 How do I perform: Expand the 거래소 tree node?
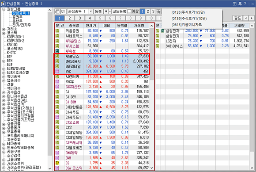coord(4,29)
